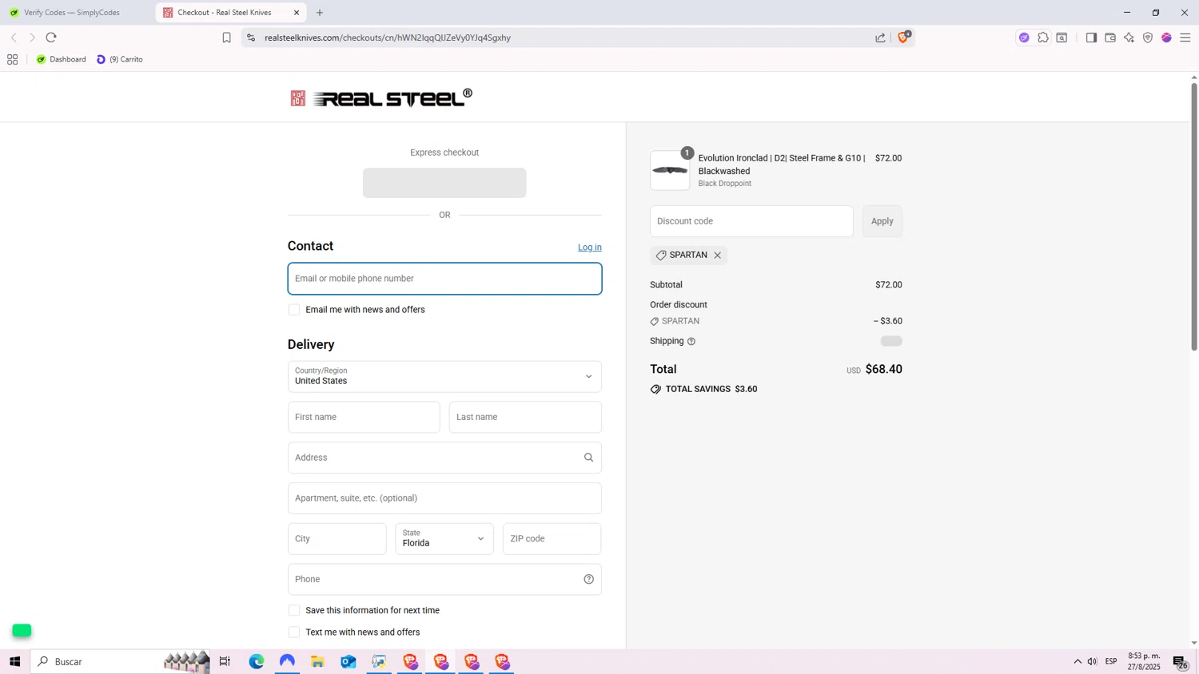This screenshot has width=1199, height=674.
Task: Click the Apply discount button
Action: click(x=882, y=221)
